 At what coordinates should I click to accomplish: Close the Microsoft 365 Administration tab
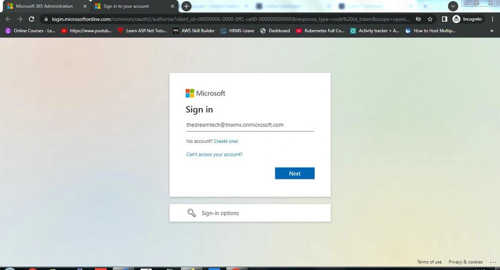[85, 6]
